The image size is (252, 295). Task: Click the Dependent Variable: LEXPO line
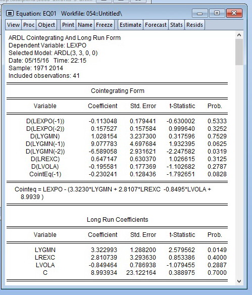point(47,45)
